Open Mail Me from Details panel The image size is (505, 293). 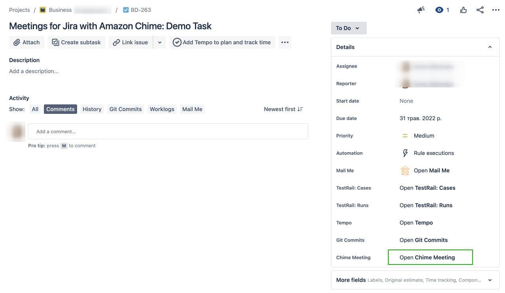coord(432,170)
